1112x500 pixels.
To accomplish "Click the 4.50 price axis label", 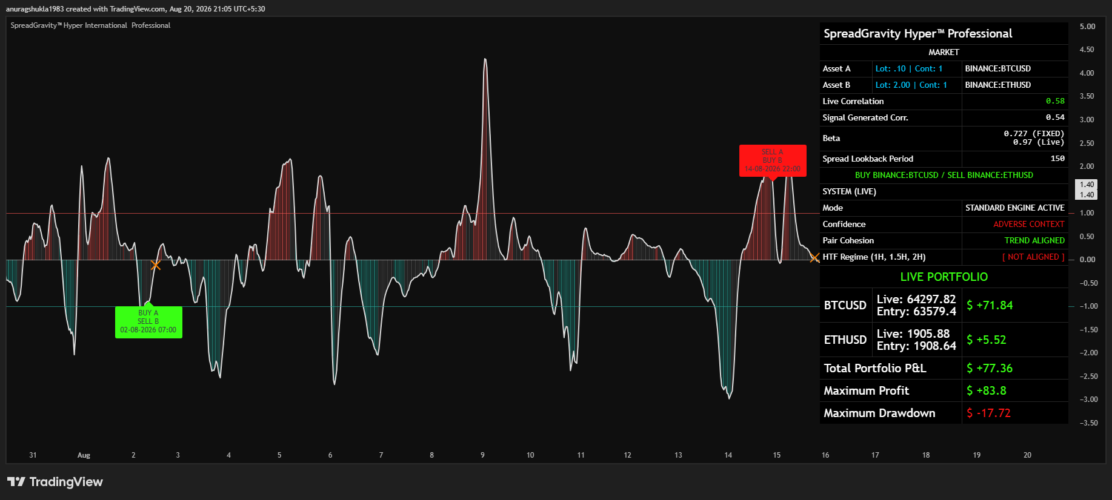I will pos(1087,50).
